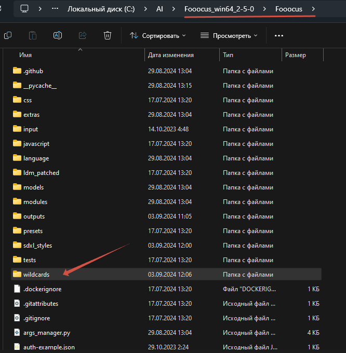Expand chevron after Локальный диск (C:)
Screen dimensions: 346x353
click(145, 9)
